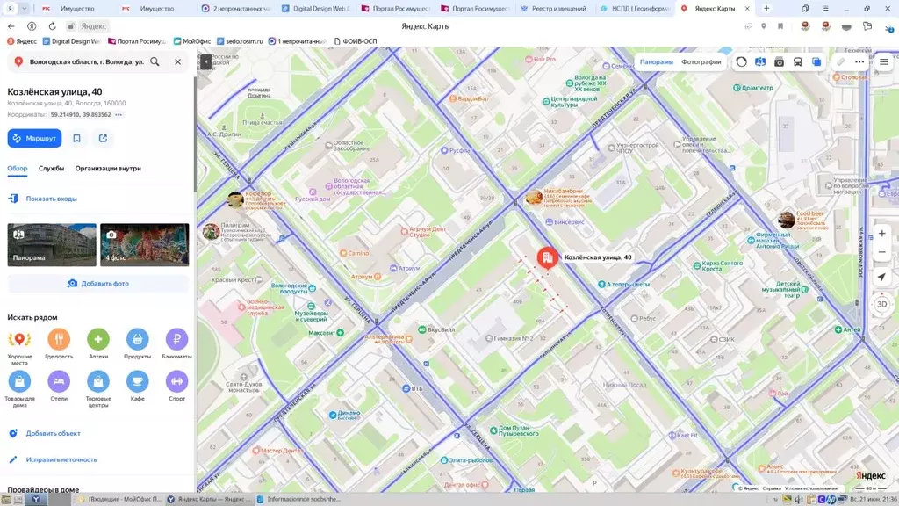Collapse the side panel with the arrow
Image resolution: width=899 pixels, height=506 pixels.
click(205, 61)
